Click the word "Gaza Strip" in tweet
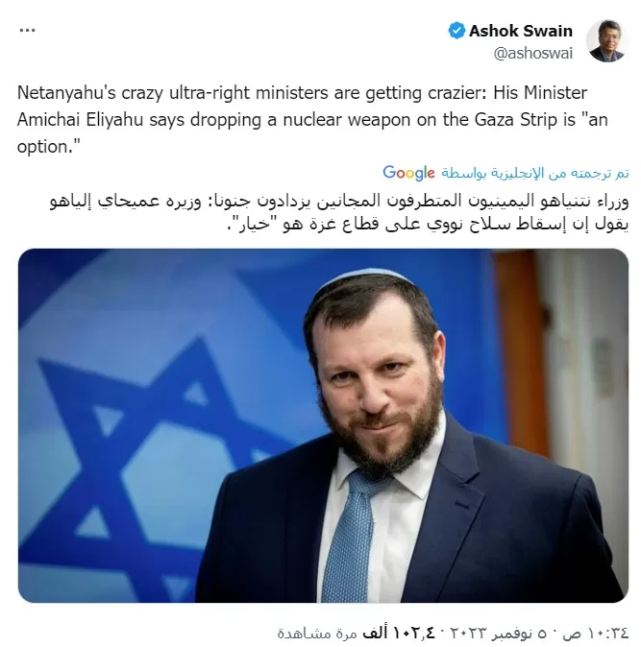This screenshot has height=647, width=641. [525, 120]
